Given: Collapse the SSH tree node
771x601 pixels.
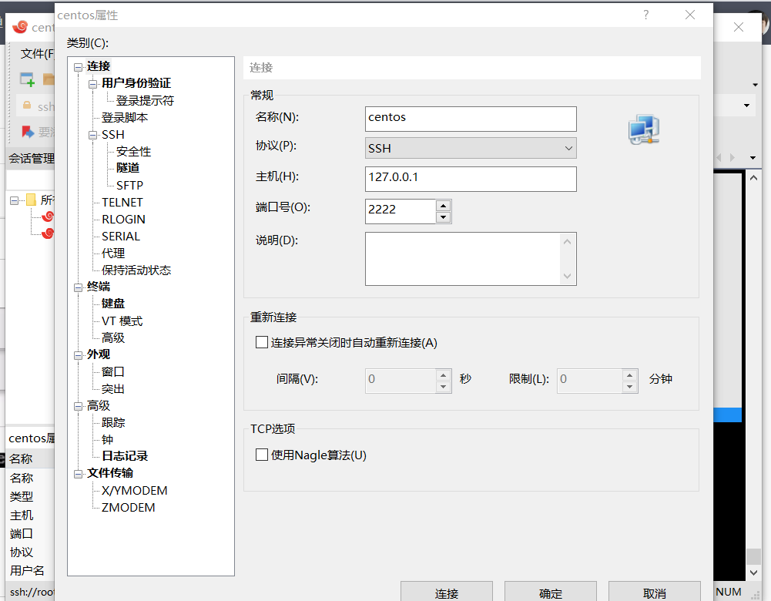Looking at the screenshot, I should point(93,136).
